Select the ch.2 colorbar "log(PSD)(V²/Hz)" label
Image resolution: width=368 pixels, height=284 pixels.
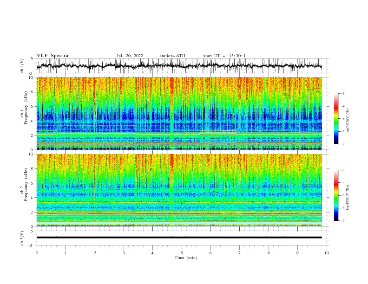(x=348, y=198)
